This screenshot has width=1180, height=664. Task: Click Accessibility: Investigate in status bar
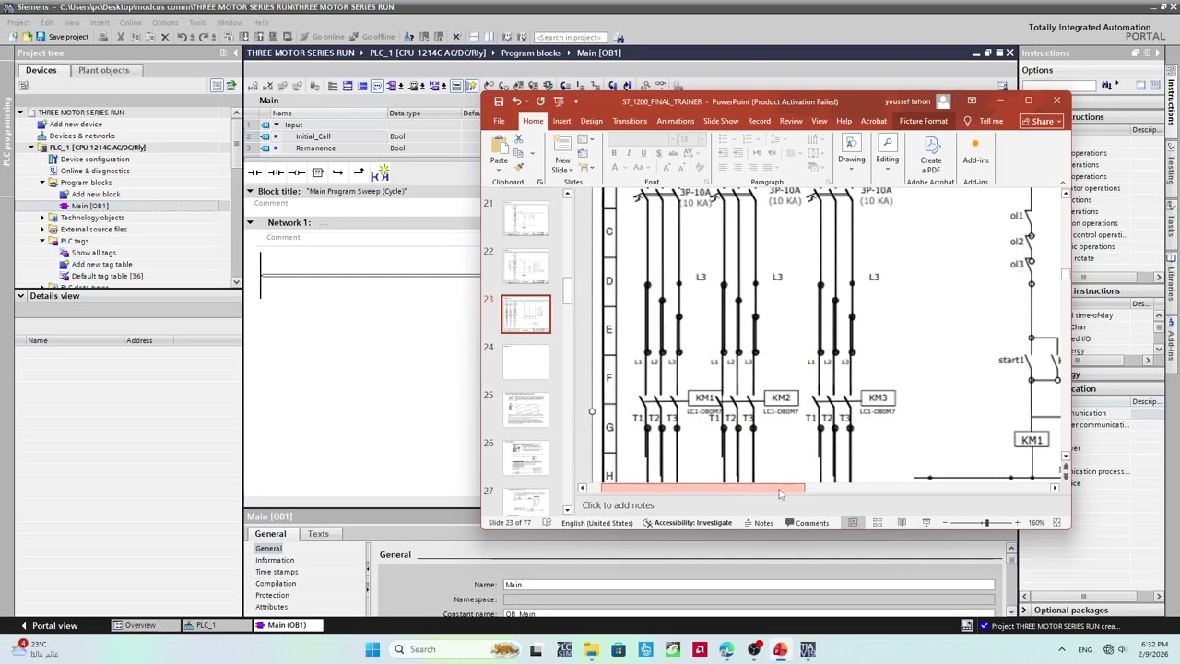[687, 523]
